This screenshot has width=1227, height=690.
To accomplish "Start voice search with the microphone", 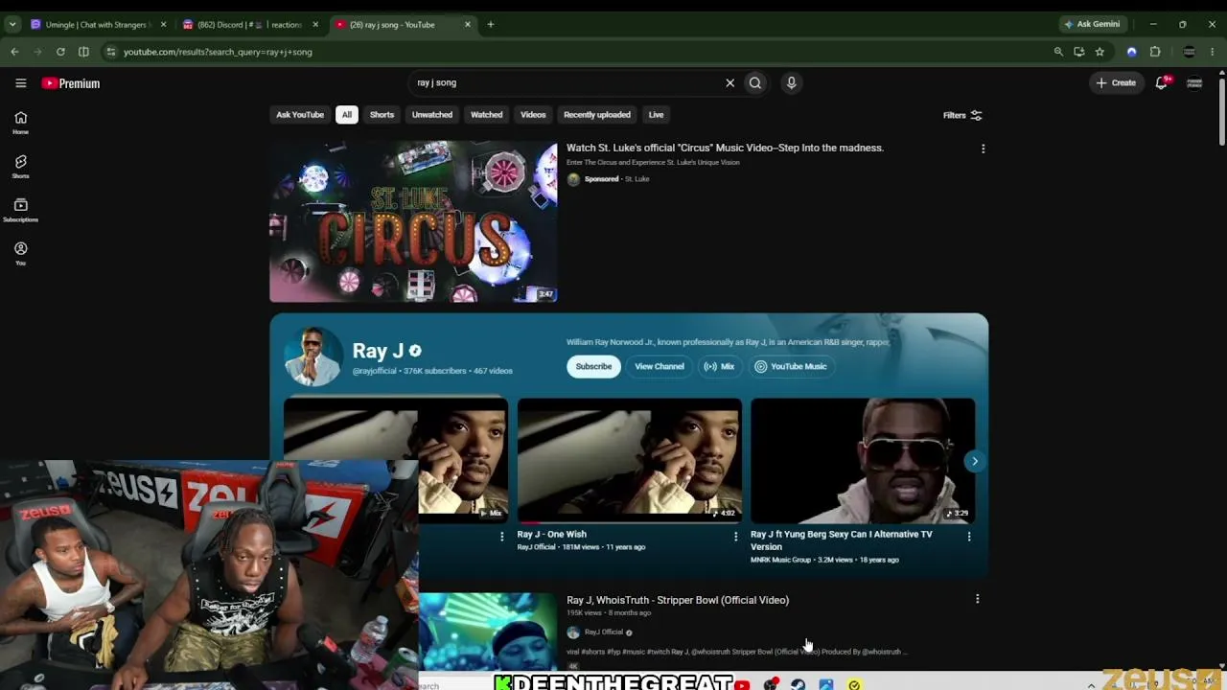I will point(791,82).
